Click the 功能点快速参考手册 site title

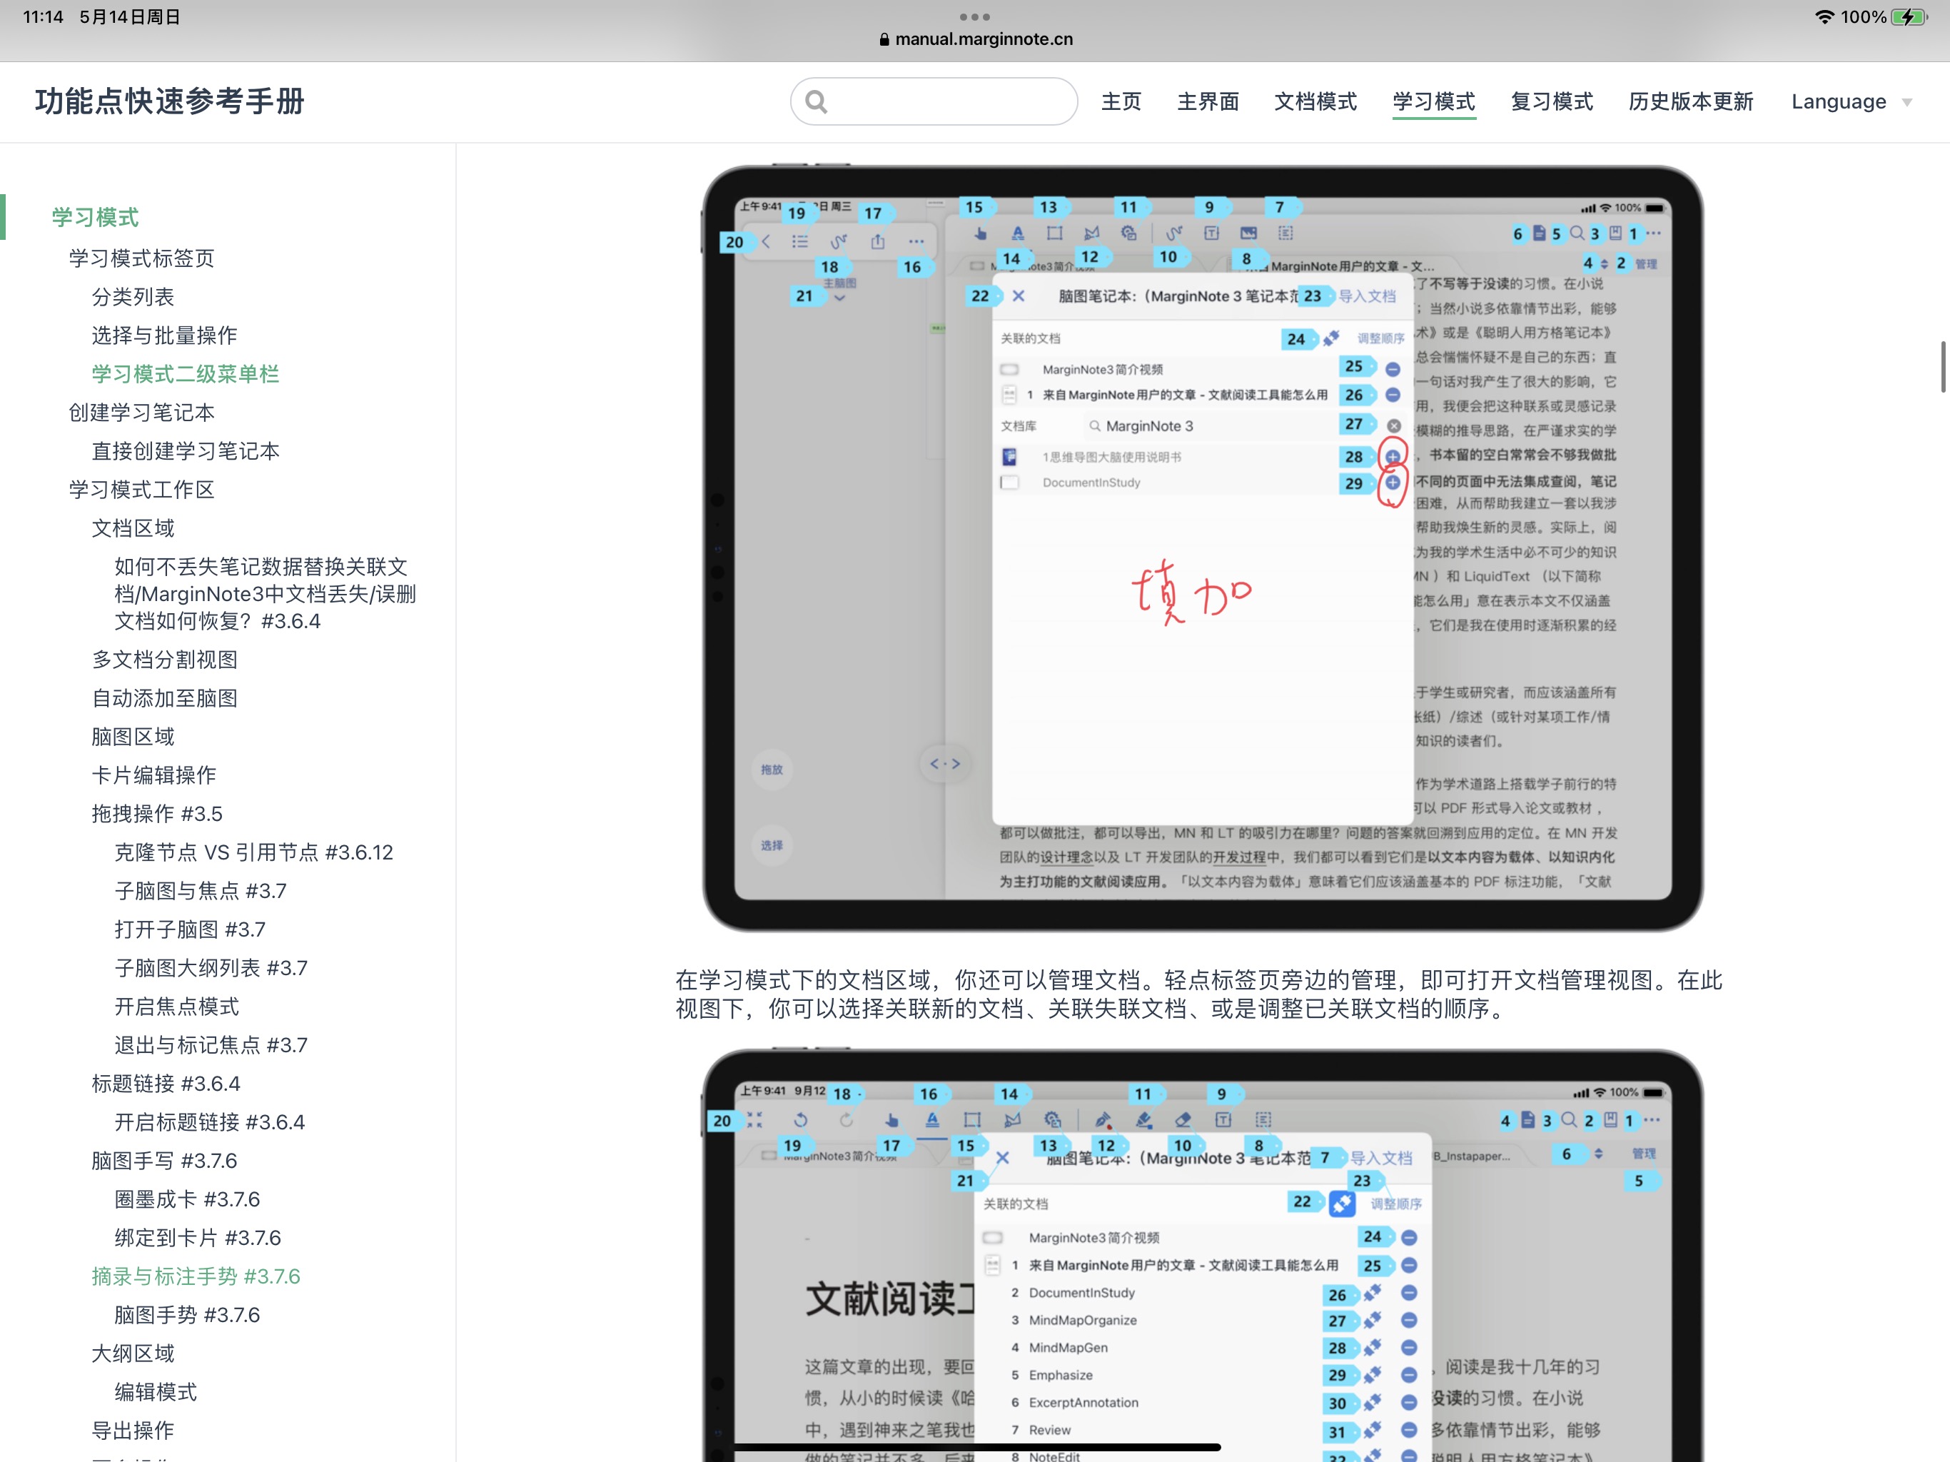pyautogui.click(x=169, y=101)
